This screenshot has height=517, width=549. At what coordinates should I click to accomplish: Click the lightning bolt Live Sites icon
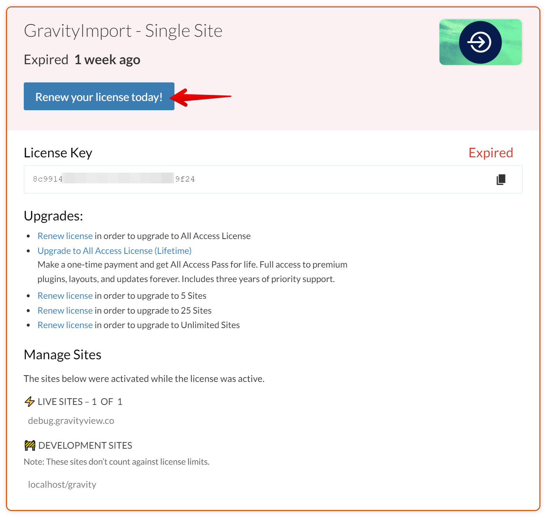30,402
